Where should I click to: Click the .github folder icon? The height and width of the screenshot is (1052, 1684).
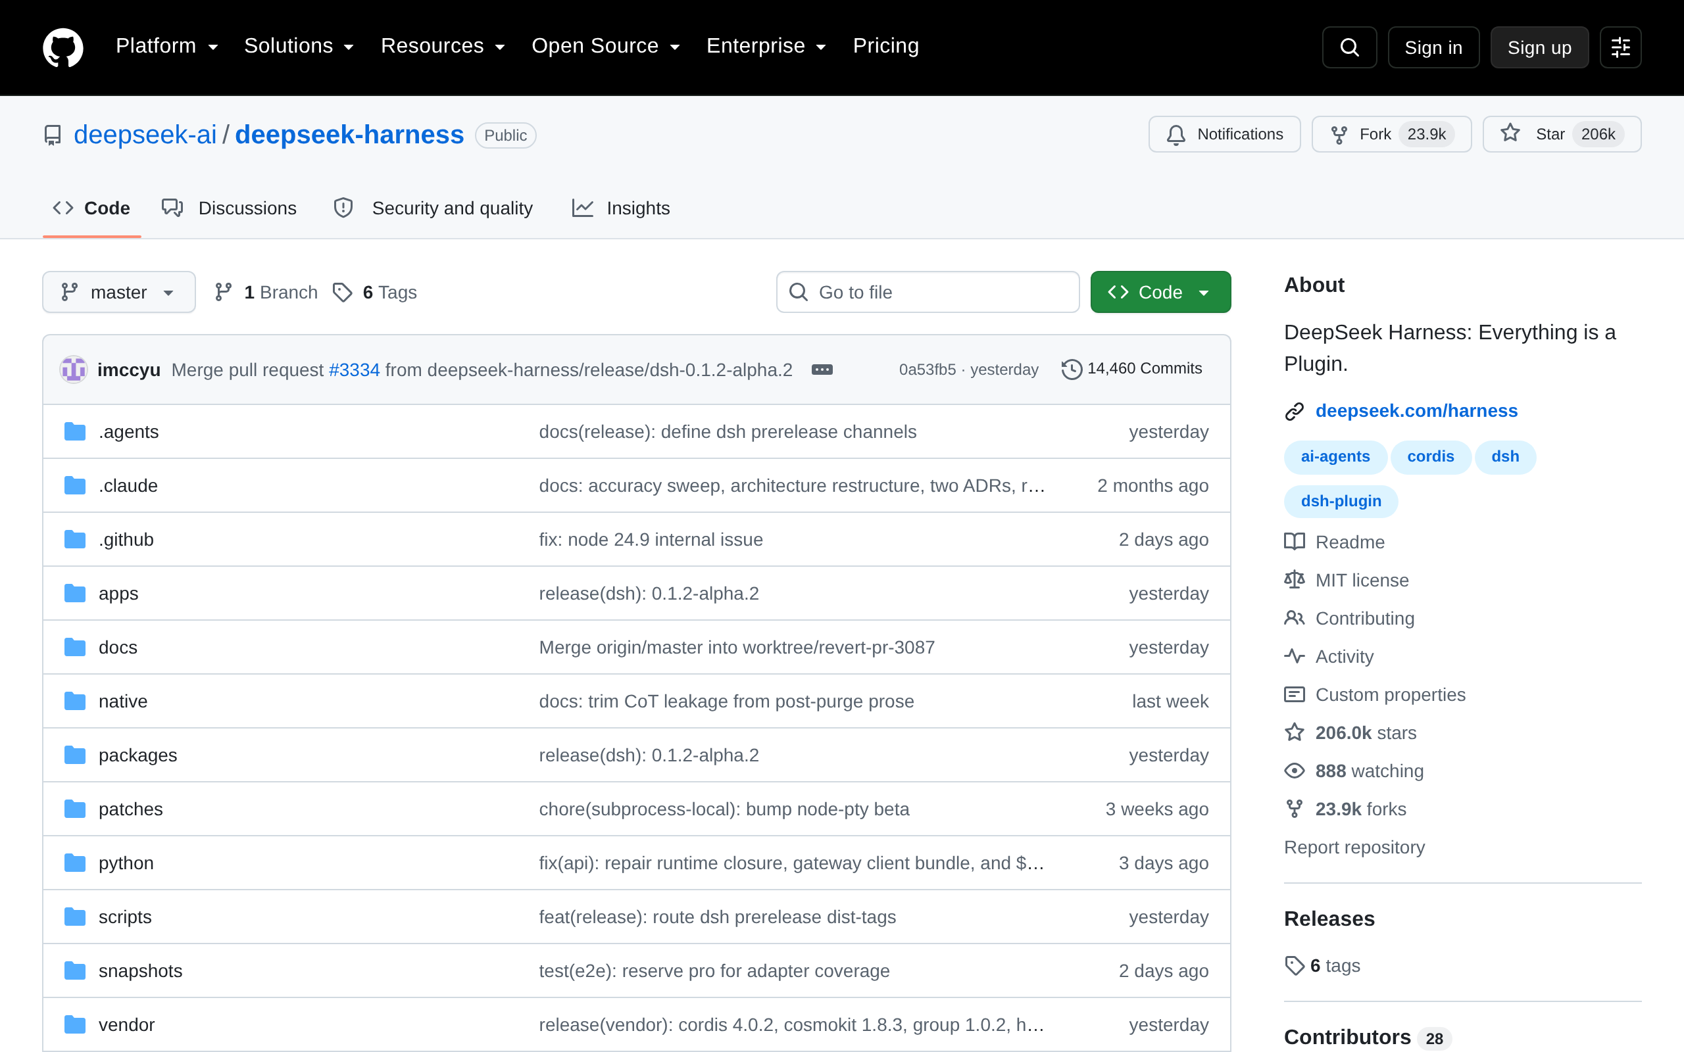(x=74, y=539)
